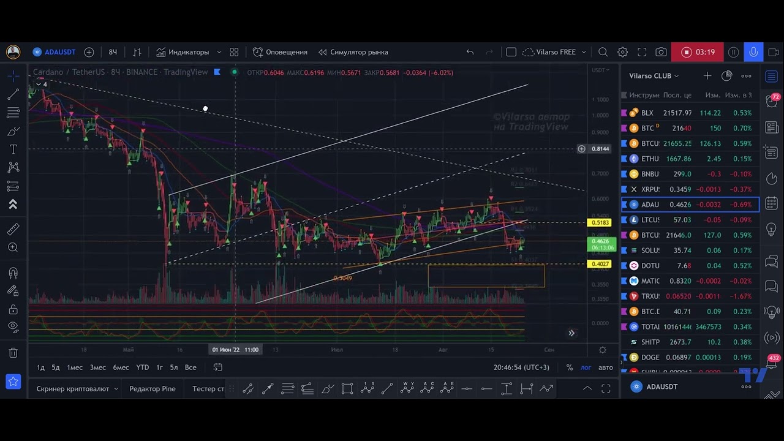Open the Vilarso FREE layout dropdown
This screenshot has height=441, width=784.
click(584, 52)
